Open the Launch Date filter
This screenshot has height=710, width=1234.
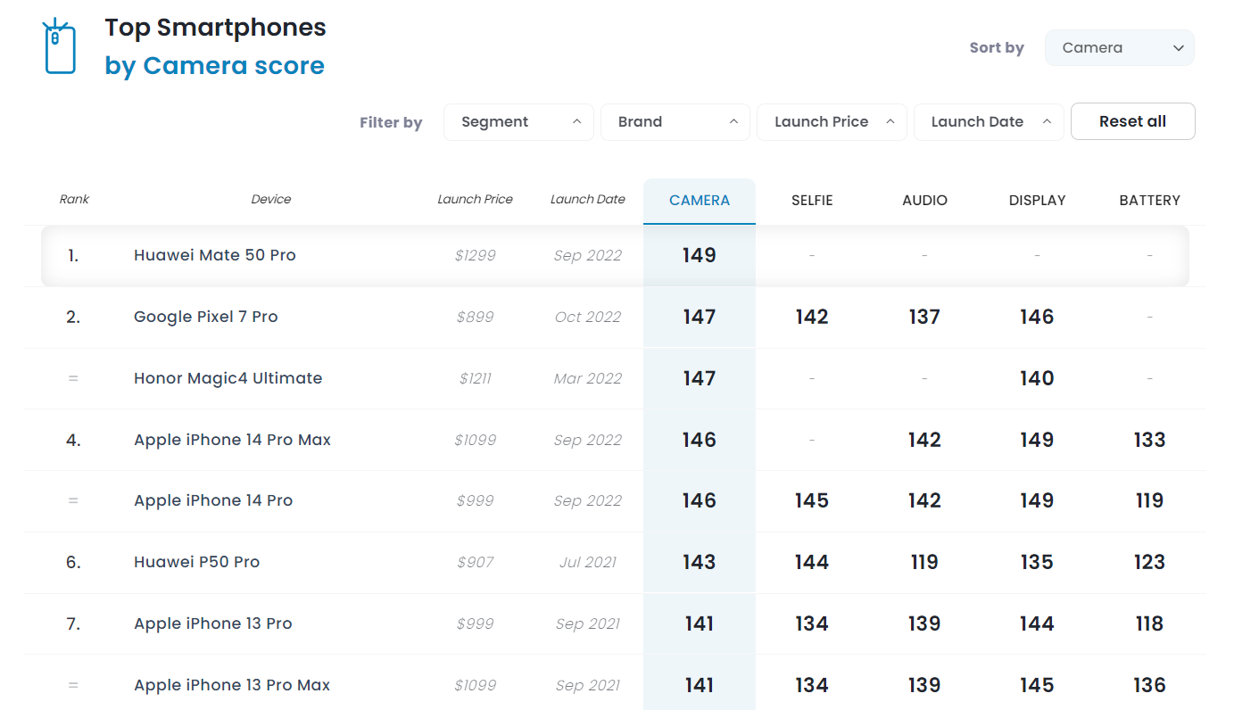coord(988,122)
